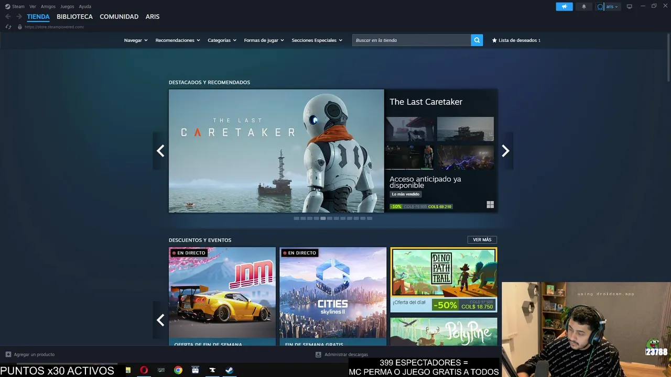Switch to the BIBLIOTECA tab
This screenshot has height=377, width=671.
[x=74, y=17]
